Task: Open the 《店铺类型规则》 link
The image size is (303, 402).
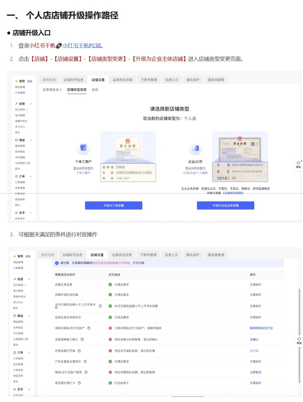Action: 233,193
